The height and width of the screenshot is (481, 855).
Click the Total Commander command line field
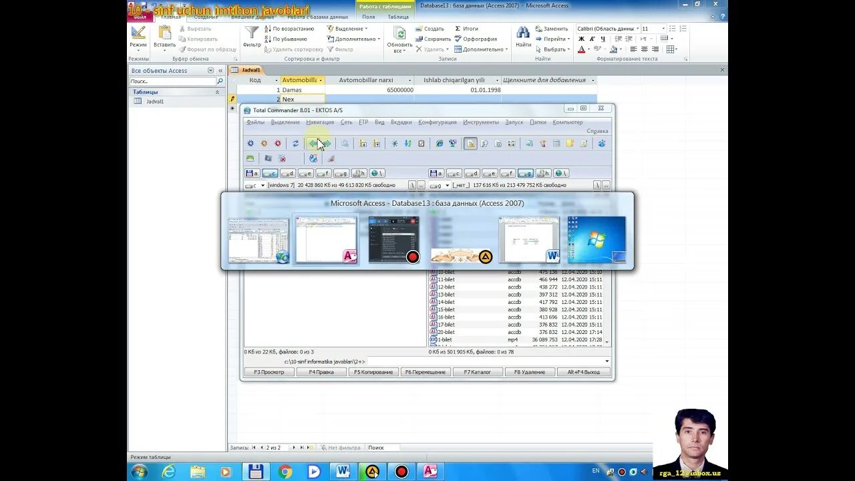pos(488,361)
